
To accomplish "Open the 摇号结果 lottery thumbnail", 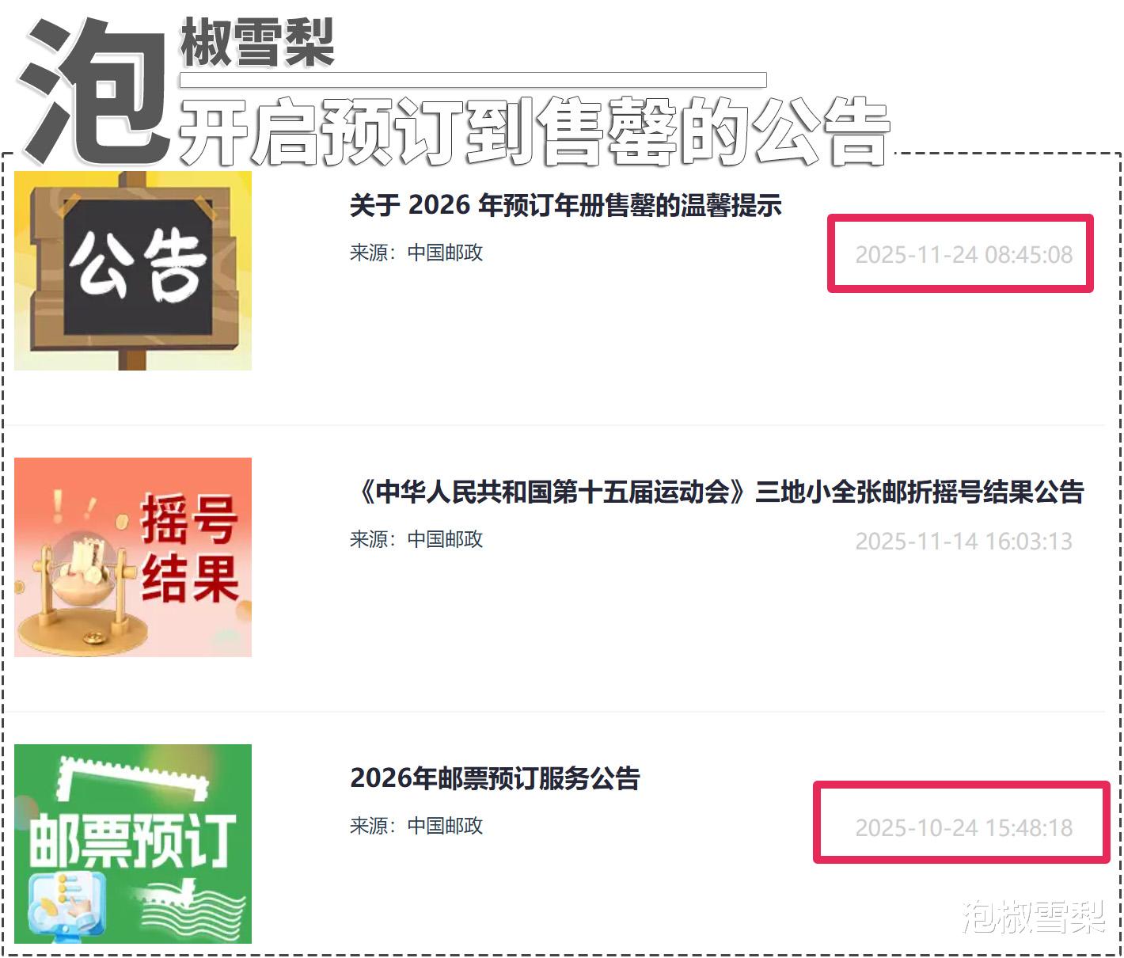I will (x=133, y=557).
